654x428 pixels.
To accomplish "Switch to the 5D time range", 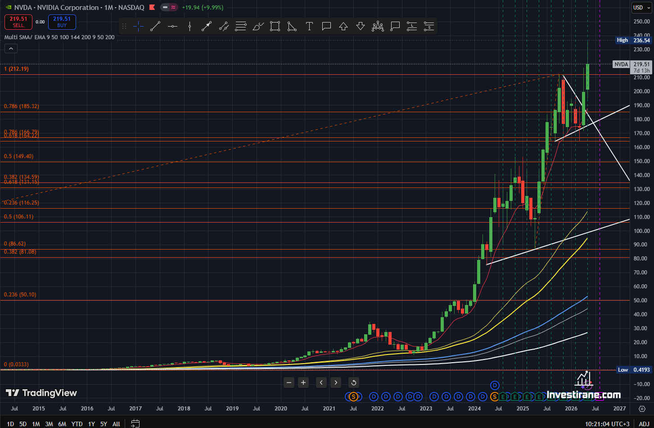I will [x=23, y=423].
